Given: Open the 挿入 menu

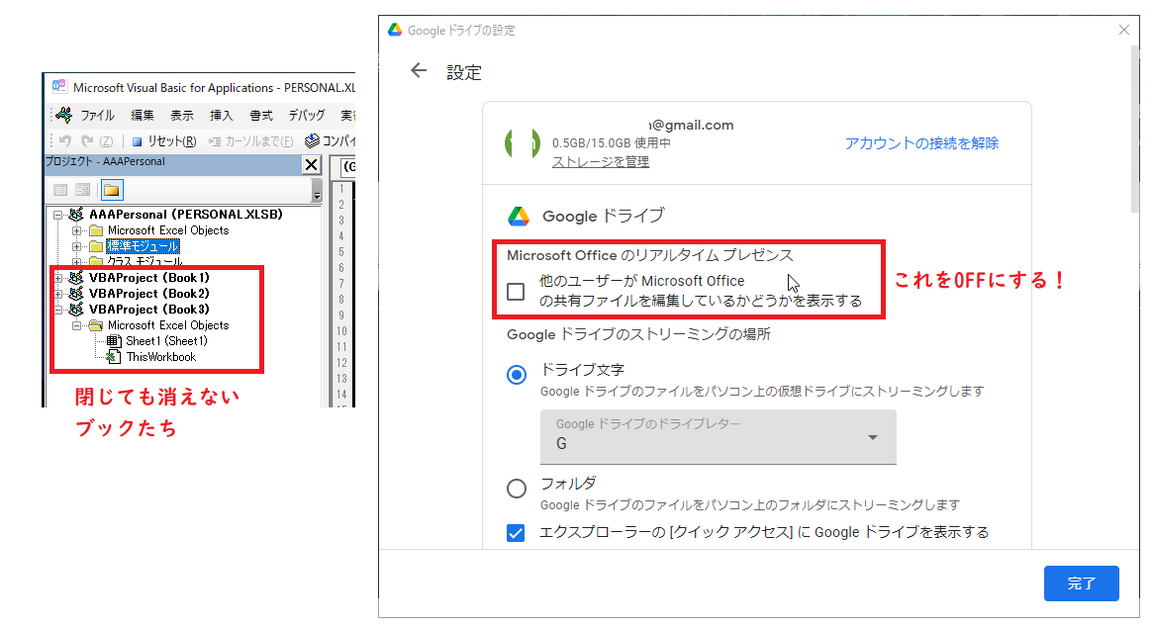Looking at the screenshot, I should tap(221, 116).
